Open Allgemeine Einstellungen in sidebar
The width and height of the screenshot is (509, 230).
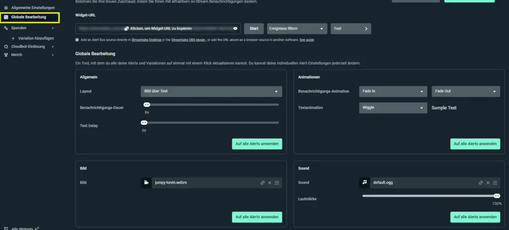point(33,7)
